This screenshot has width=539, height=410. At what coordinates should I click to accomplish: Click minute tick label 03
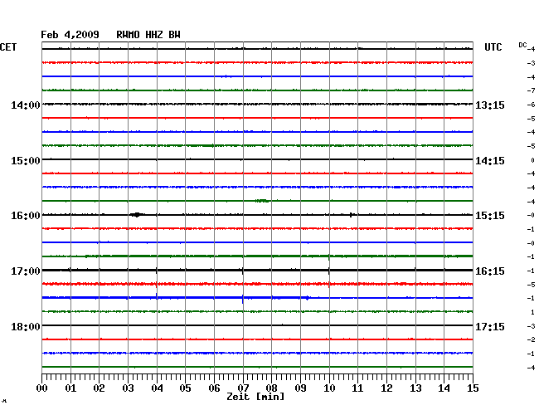(x=128, y=388)
